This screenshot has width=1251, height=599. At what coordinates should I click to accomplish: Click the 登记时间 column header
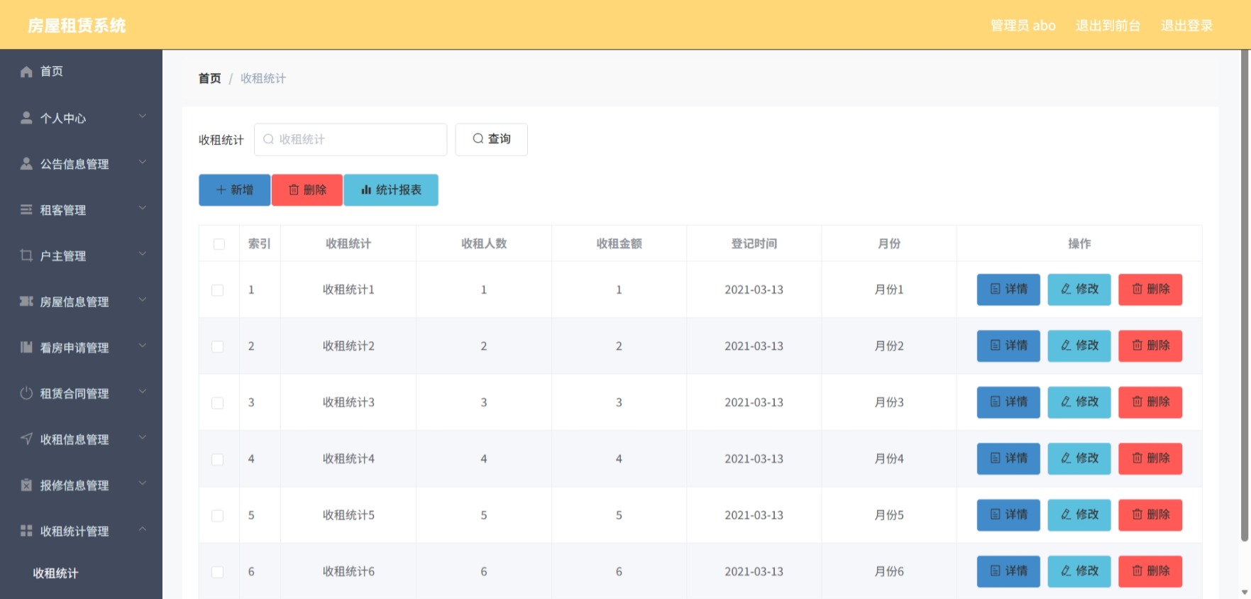click(x=754, y=244)
